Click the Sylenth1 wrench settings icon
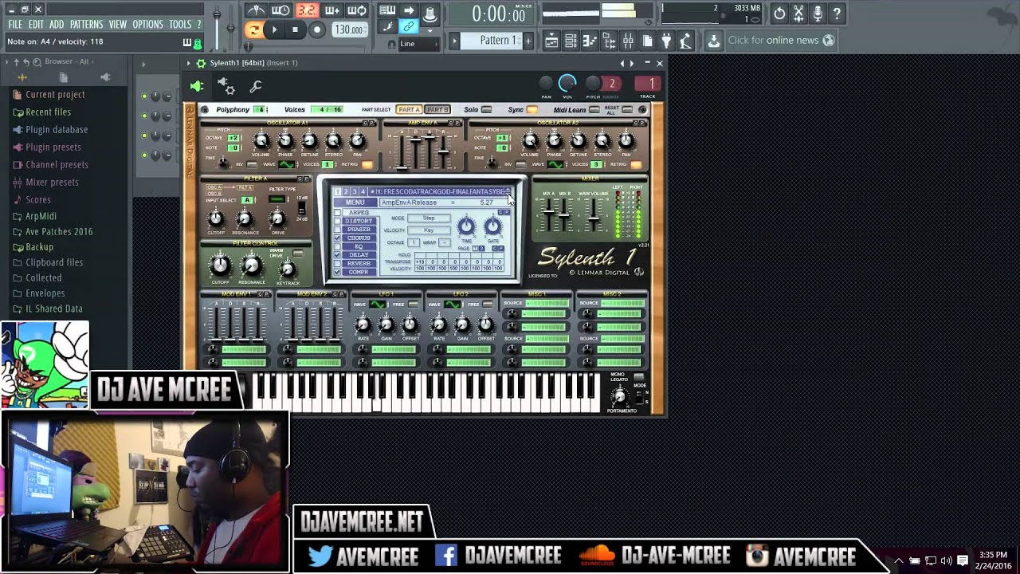 pyautogui.click(x=256, y=86)
